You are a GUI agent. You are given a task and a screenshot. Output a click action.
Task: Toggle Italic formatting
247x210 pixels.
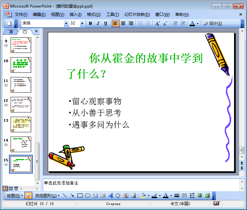98,23
